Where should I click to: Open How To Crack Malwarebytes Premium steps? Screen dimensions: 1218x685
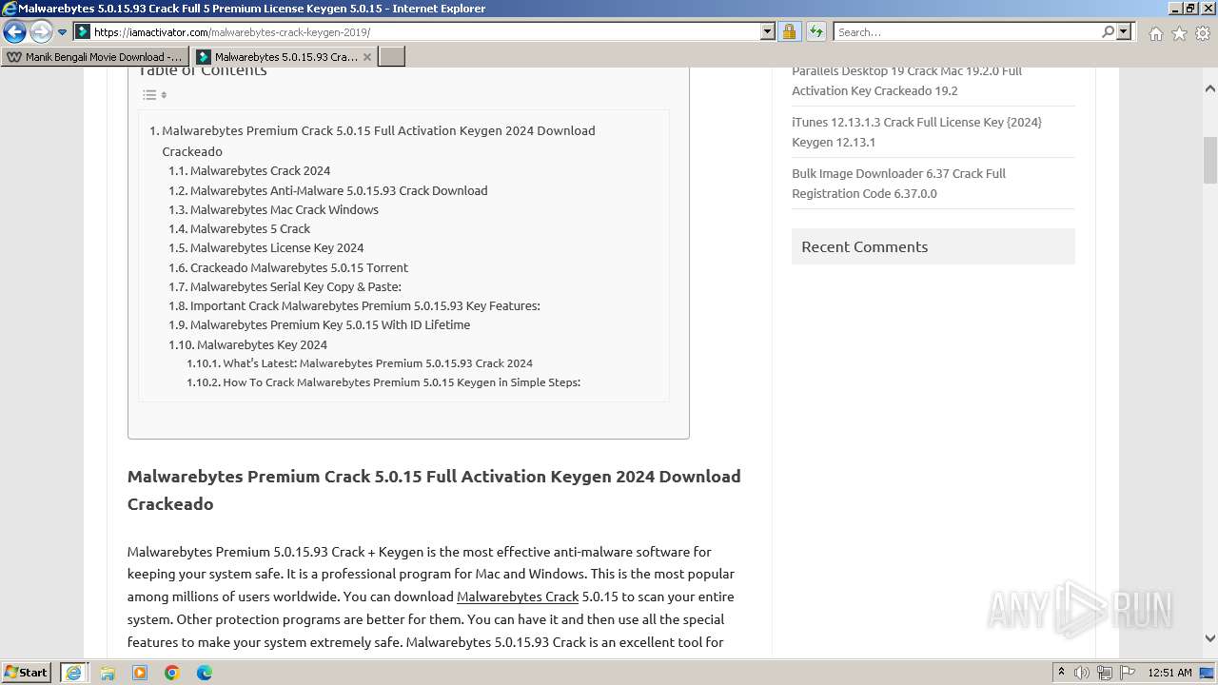click(402, 382)
